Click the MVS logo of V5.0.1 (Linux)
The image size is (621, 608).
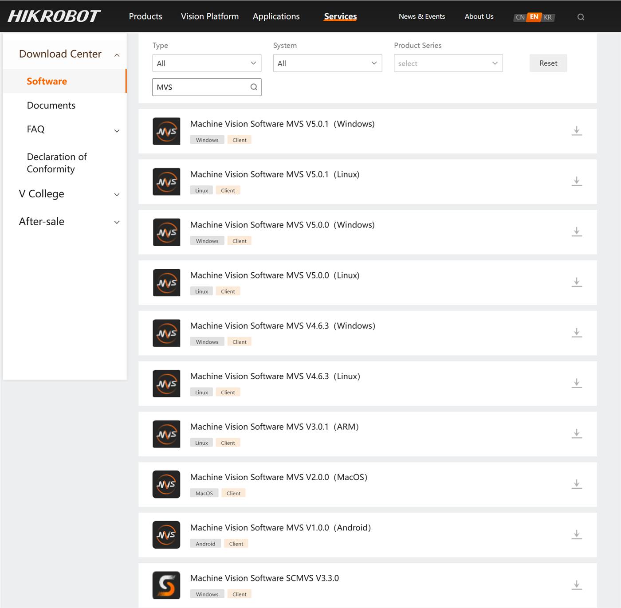point(166,182)
